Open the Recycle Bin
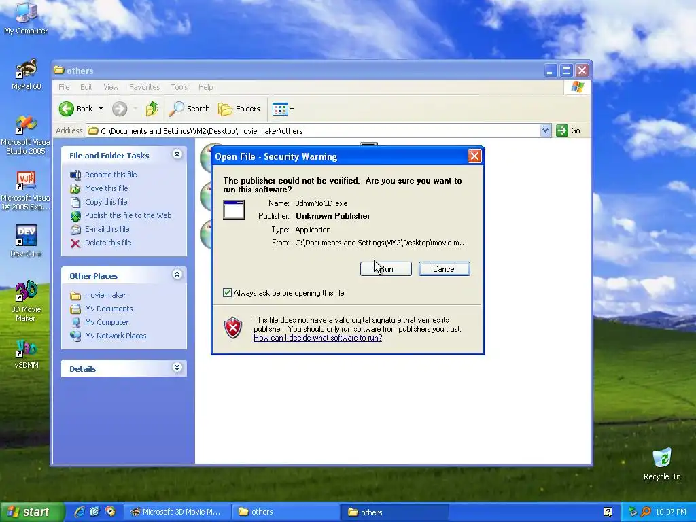Screen dimensions: 696x522 pyautogui.click(x=662, y=464)
